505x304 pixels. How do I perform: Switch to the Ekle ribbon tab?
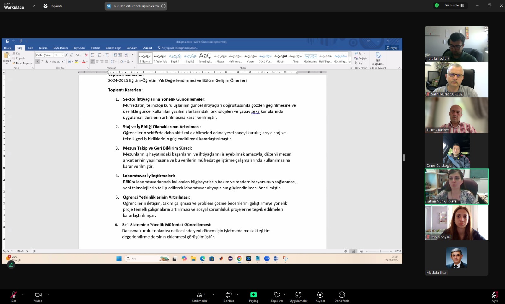[31, 48]
